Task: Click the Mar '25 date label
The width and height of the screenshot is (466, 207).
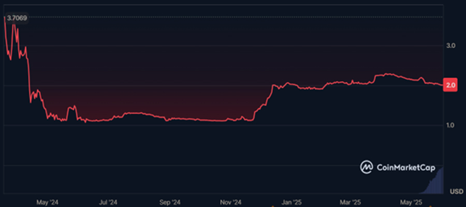Action: point(351,202)
